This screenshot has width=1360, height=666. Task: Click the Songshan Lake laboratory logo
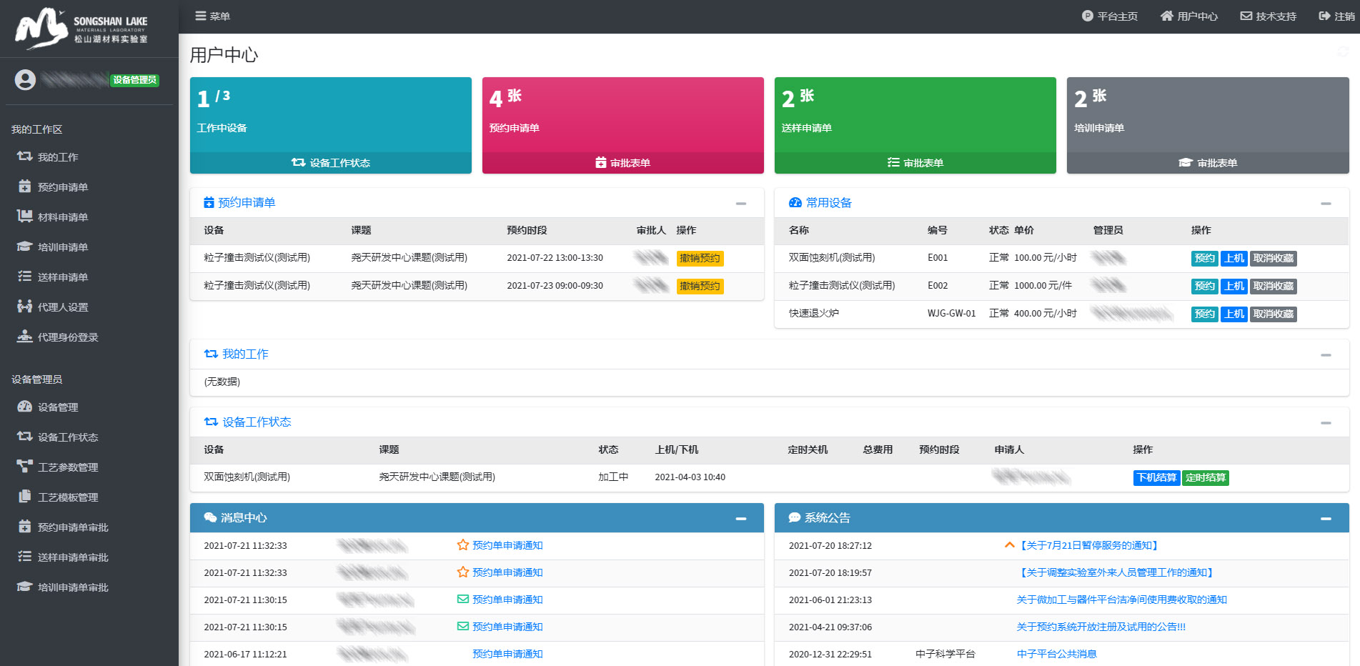81,29
